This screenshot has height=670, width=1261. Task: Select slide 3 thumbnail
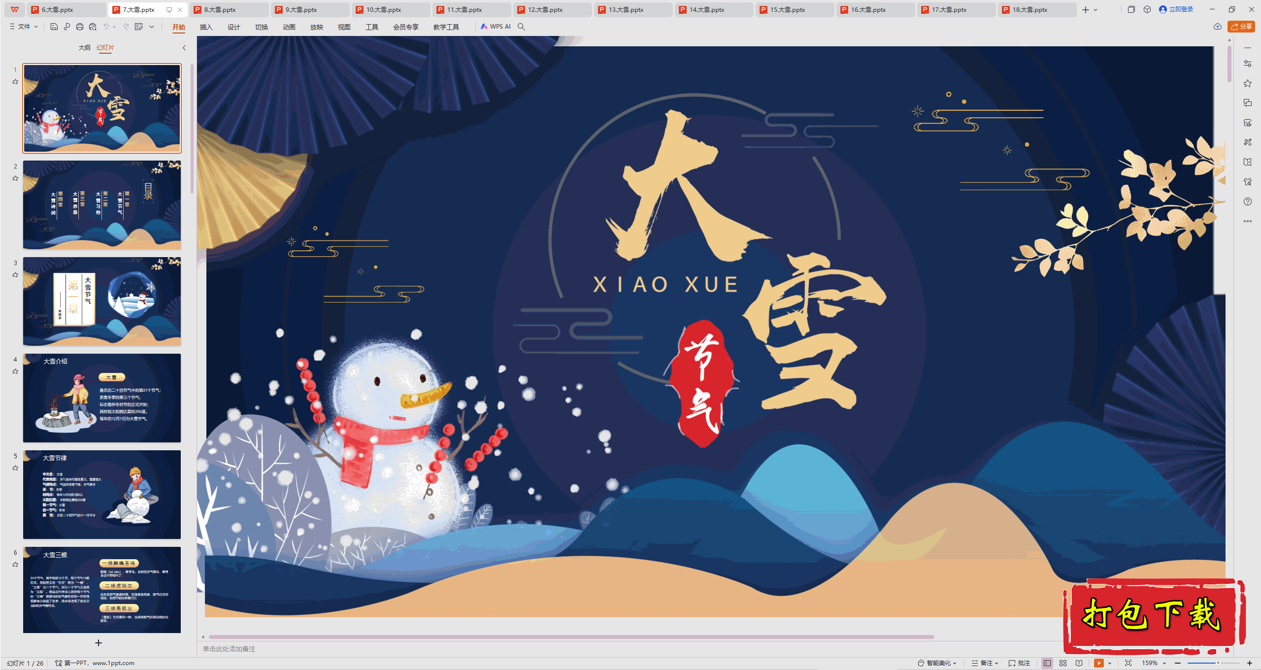pyautogui.click(x=102, y=301)
